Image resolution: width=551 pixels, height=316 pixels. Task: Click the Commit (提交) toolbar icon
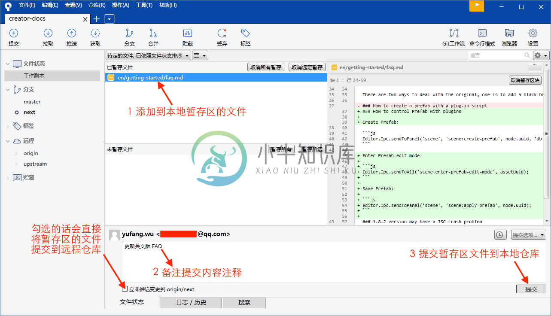click(14, 33)
